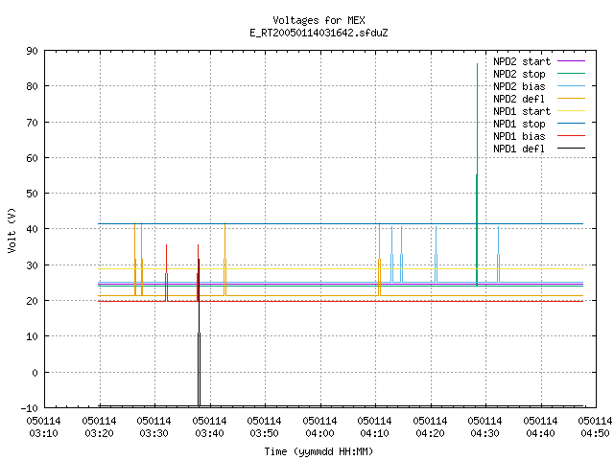Select the "NPD2 defl" legend label
Screen dimensions: 614x460
click(519, 99)
